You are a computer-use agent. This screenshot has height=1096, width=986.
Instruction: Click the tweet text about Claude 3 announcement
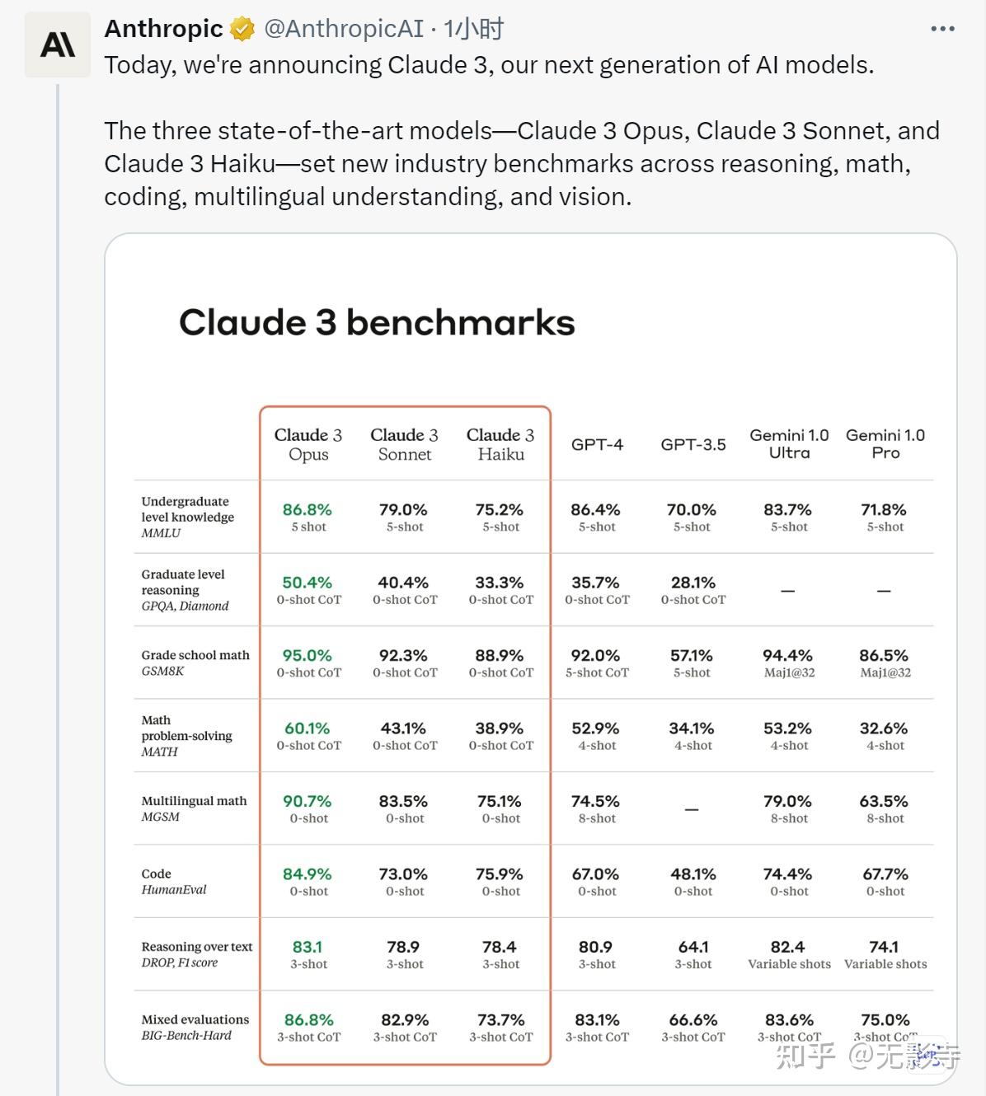coord(489,65)
